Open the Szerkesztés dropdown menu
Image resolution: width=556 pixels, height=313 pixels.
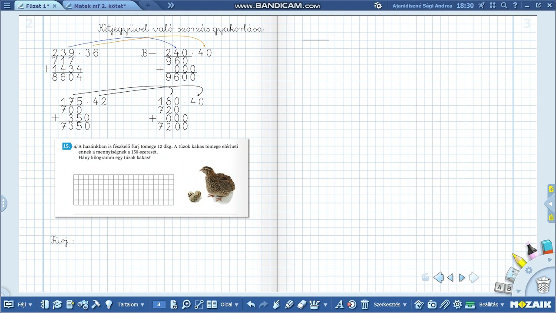pos(390,305)
